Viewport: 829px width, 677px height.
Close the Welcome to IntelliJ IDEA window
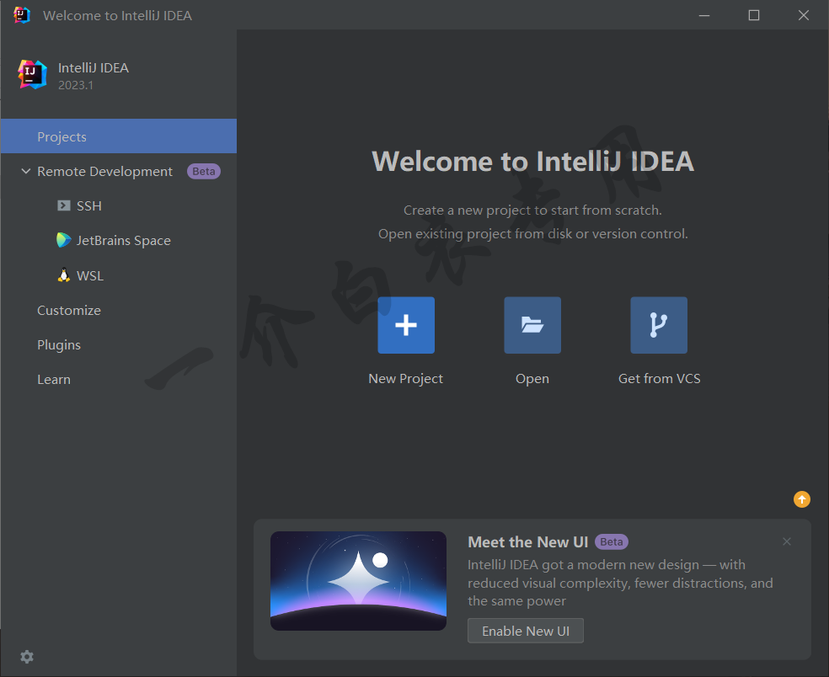pyautogui.click(x=804, y=15)
